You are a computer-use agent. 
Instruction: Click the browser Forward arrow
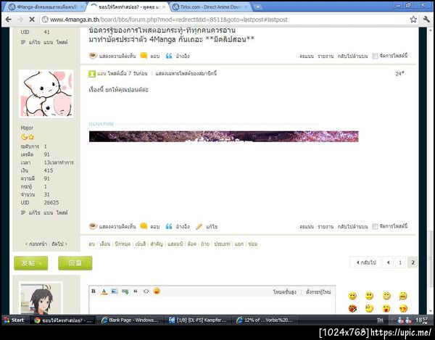20,20
